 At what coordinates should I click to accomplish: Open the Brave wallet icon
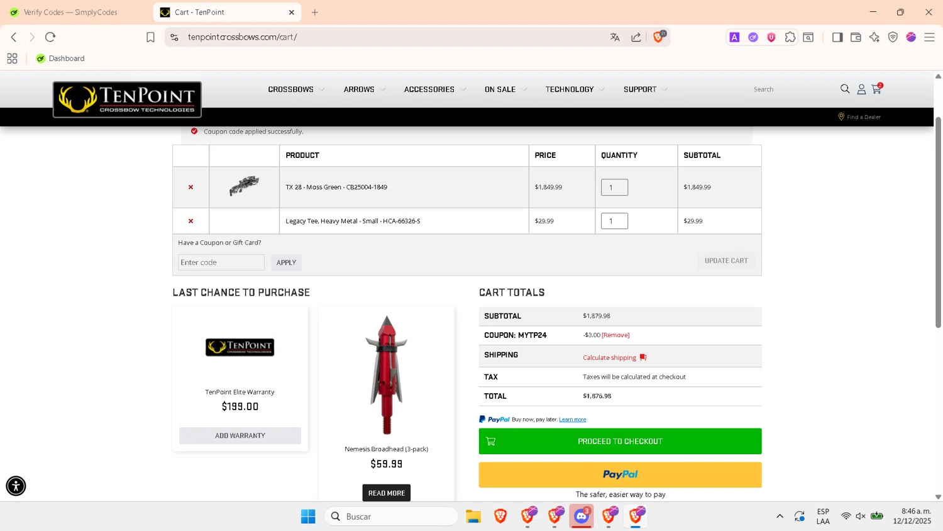coord(856,37)
